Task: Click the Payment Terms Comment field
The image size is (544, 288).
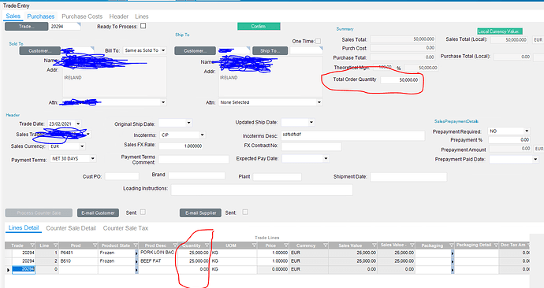Action: 194,159
